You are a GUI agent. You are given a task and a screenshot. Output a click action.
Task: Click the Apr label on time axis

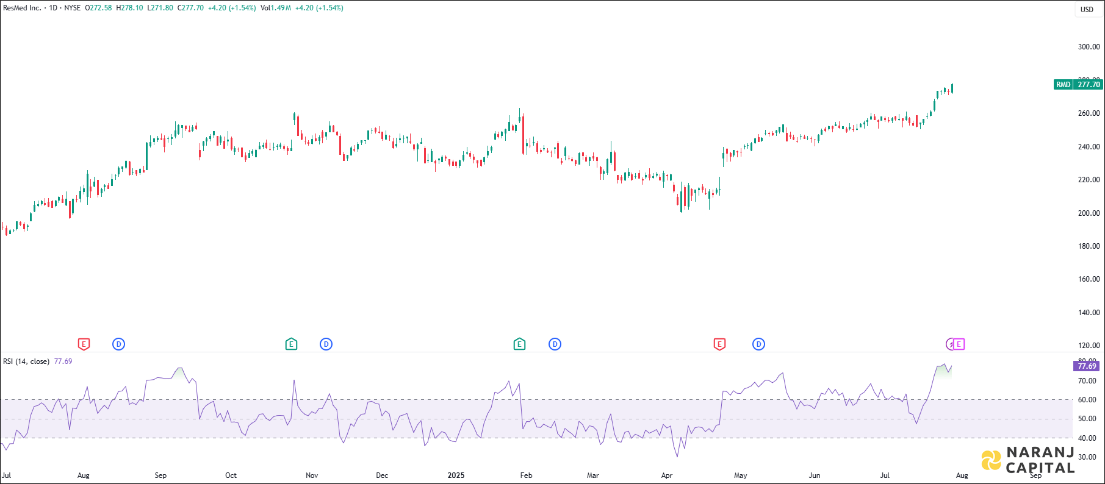tap(667, 475)
